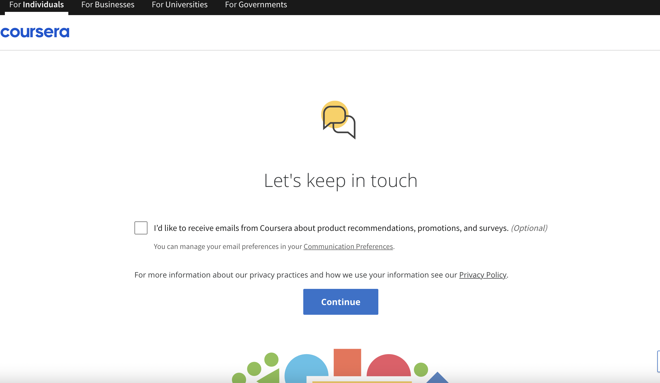Click the blue triangle illustration shape
This screenshot has height=383, width=660.
point(437,379)
